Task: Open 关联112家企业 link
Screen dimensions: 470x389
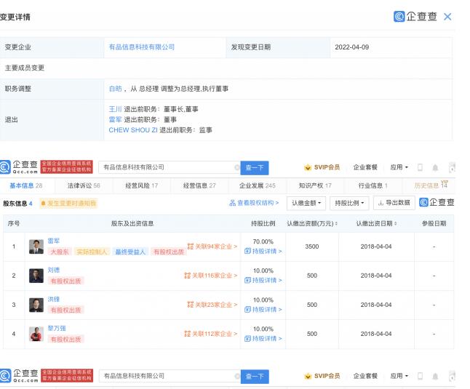Action: pos(211,334)
